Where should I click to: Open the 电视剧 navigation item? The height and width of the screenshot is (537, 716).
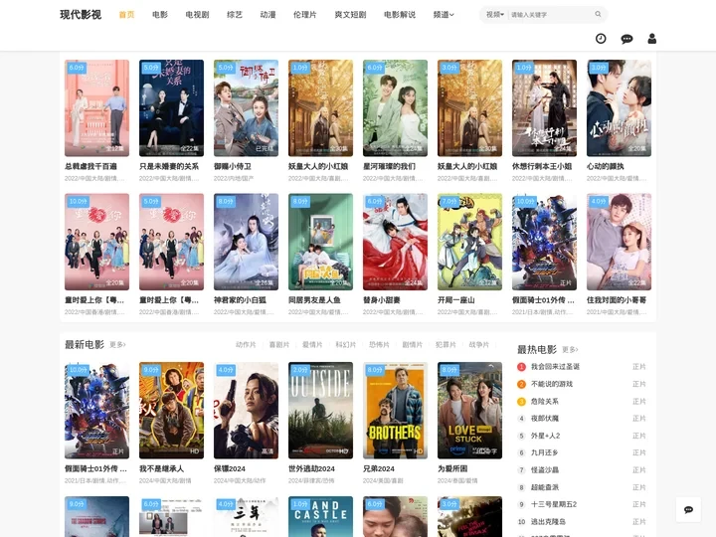tap(197, 15)
